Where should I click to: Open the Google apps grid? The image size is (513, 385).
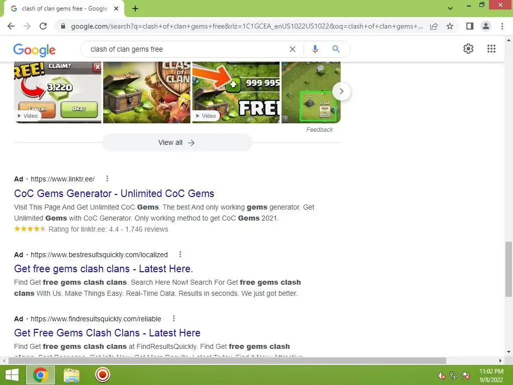(491, 49)
